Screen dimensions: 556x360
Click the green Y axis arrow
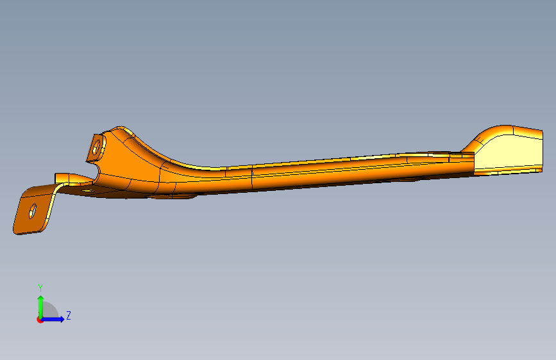(x=41, y=306)
